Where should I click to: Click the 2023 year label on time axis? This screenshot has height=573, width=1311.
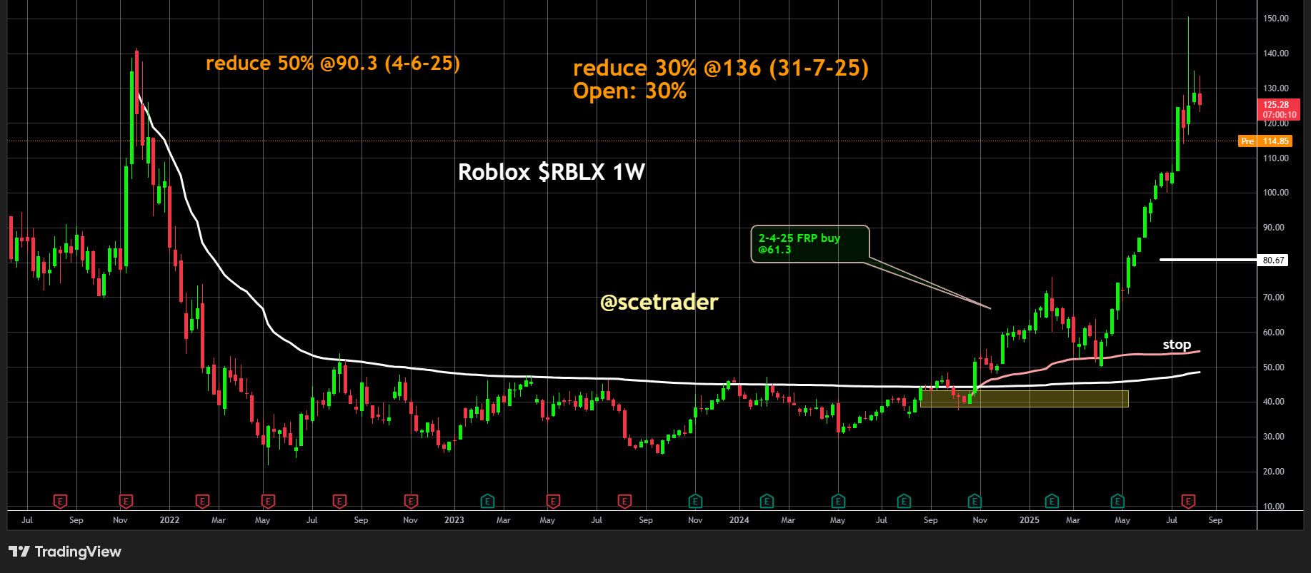[x=454, y=520]
